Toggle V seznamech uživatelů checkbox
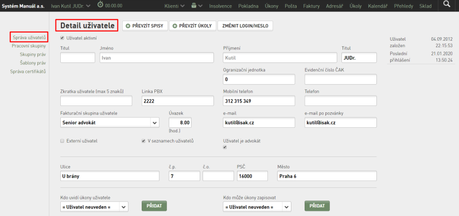Image resolution: width=459 pixels, height=216 pixels. [143, 141]
